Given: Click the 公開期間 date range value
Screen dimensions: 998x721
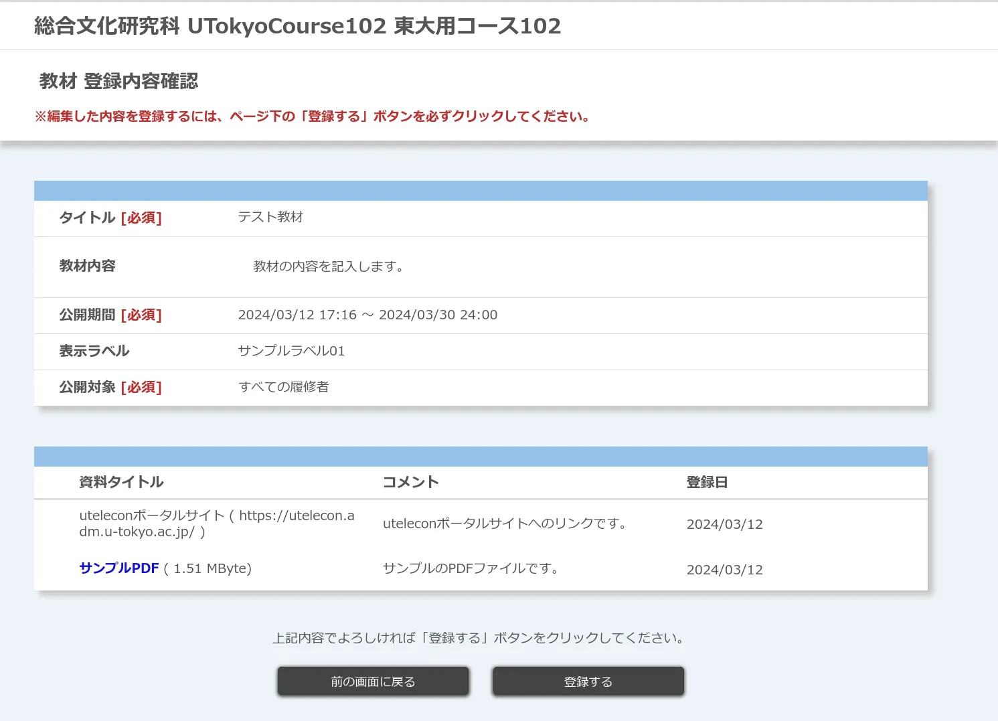Looking at the screenshot, I should (367, 315).
